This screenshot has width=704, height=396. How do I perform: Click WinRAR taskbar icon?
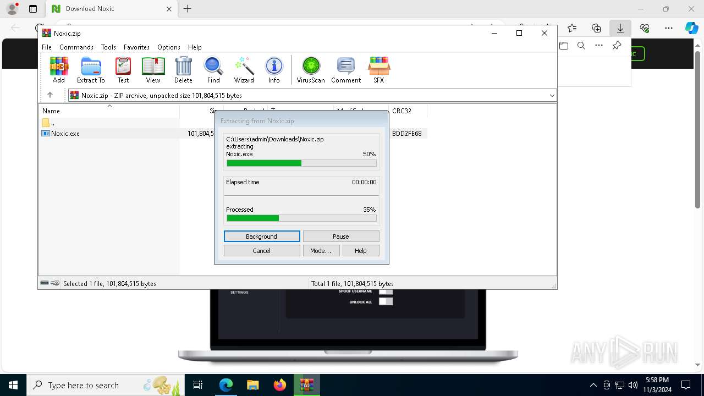[x=306, y=385]
